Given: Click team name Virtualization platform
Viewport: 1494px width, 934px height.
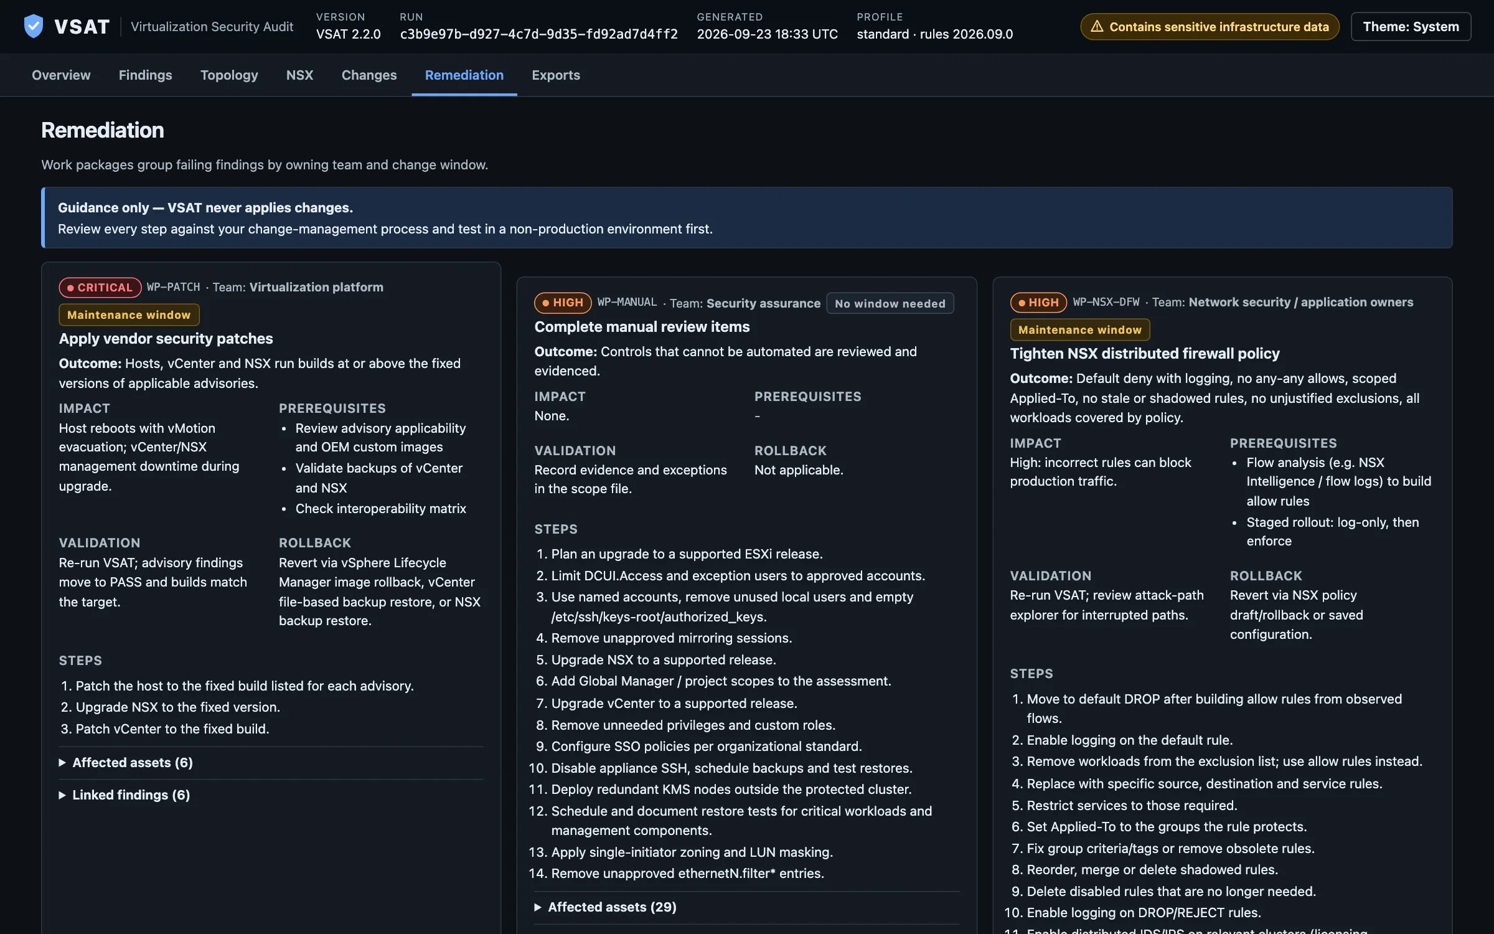Looking at the screenshot, I should point(316,287).
